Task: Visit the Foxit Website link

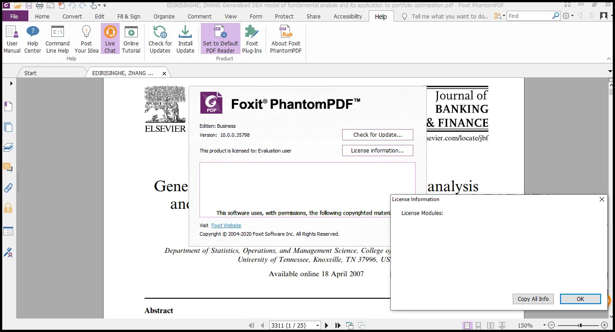Action: [226, 225]
